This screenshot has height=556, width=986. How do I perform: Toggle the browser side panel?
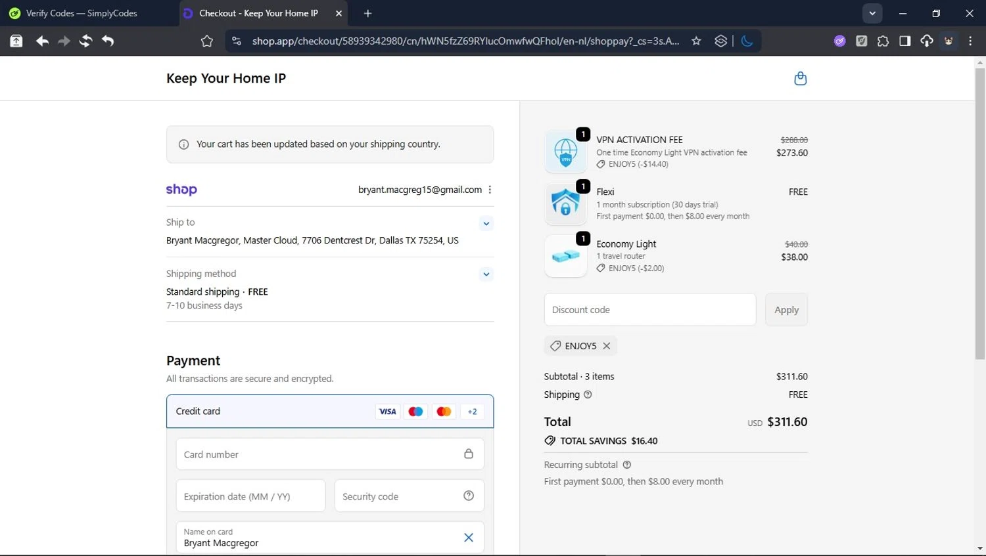pos(904,41)
